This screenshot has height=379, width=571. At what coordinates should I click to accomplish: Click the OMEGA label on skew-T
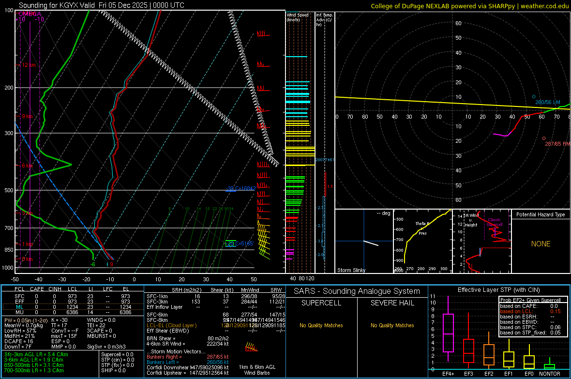pyautogui.click(x=30, y=14)
